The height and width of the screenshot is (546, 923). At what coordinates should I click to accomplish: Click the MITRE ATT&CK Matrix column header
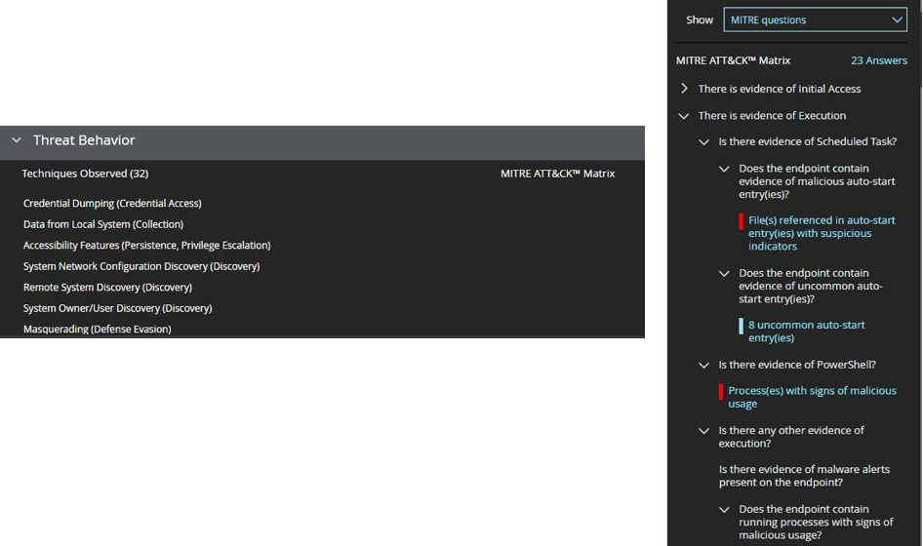(557, 174)
